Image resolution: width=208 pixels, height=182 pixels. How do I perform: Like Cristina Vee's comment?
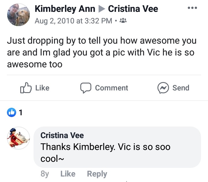tap(68, 174)
